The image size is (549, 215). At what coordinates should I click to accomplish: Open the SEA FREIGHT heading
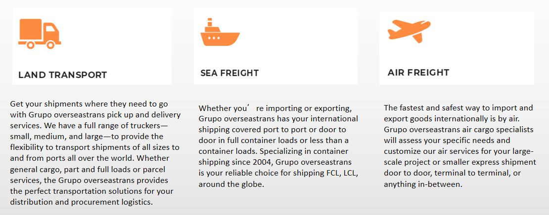pos(229,73)
